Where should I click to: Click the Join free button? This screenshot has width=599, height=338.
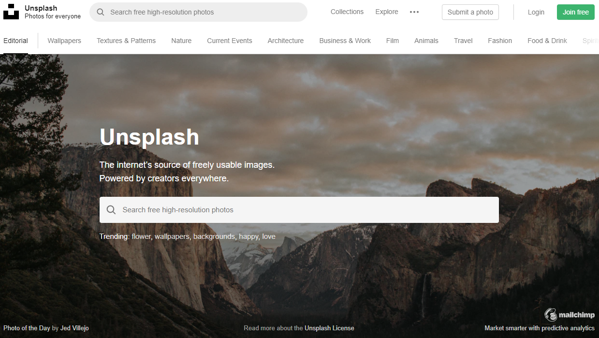tap(576, 12)
